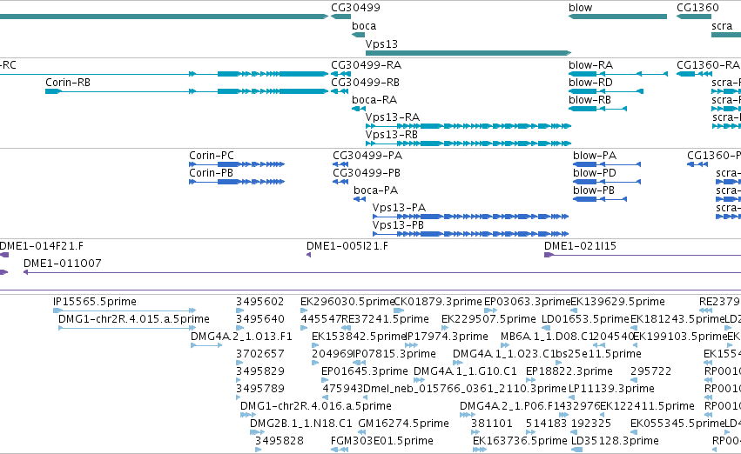741x454 pixels.
Task: Select the EK229507.5prime EST label
Action: point(488,319)
